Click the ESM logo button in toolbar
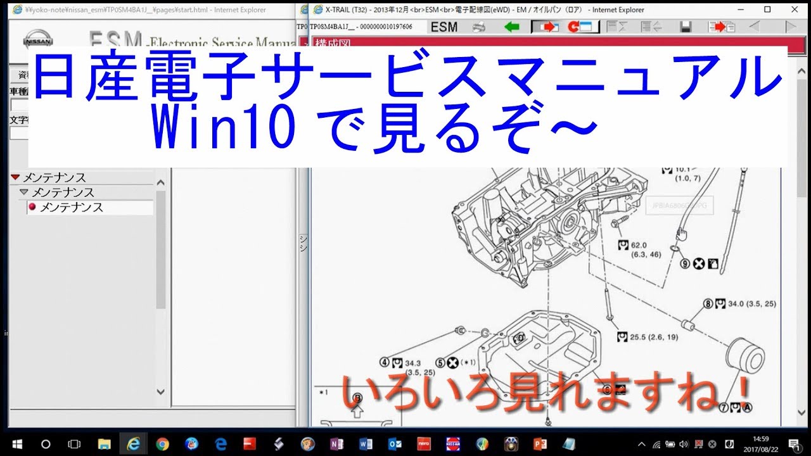Image resolution: width=811 pixels, height=456 pixels. tap(444, 27)
